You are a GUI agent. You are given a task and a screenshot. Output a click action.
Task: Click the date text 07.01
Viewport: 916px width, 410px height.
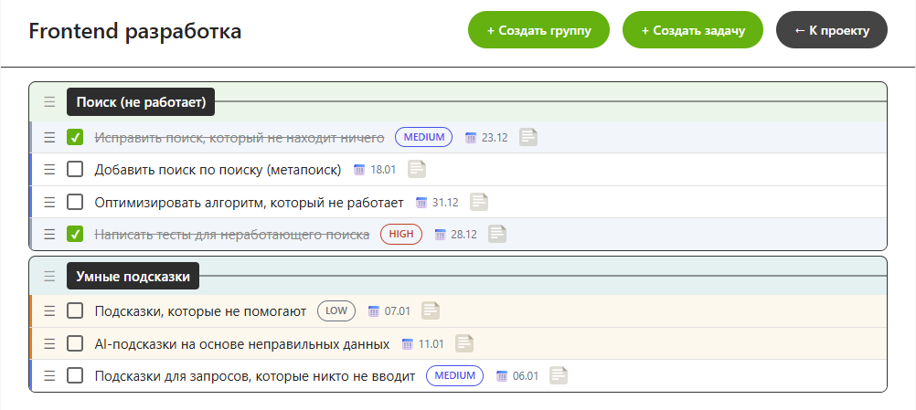tap(398, 312)
